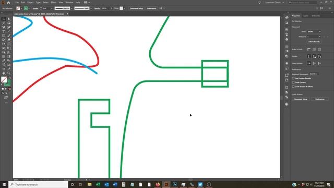Click Document Setup in control bar

coord(136,8)
